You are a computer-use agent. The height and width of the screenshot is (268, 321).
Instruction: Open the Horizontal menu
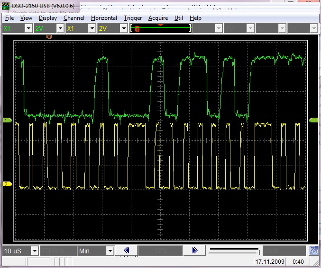pyautogui.click(x=104, y=18)
